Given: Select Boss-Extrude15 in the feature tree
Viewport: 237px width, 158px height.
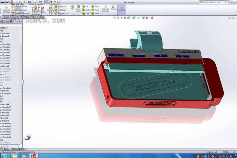Looking at the screenshot, I should 5,88.
